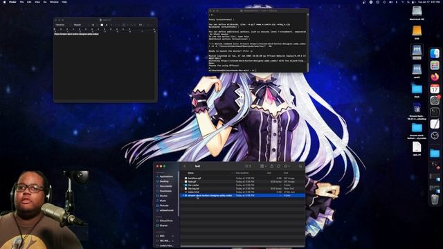Launch Firefox from the Dock
Image resolution: width=443 pixels, height=249 pixels.
[x=435, y=77]
